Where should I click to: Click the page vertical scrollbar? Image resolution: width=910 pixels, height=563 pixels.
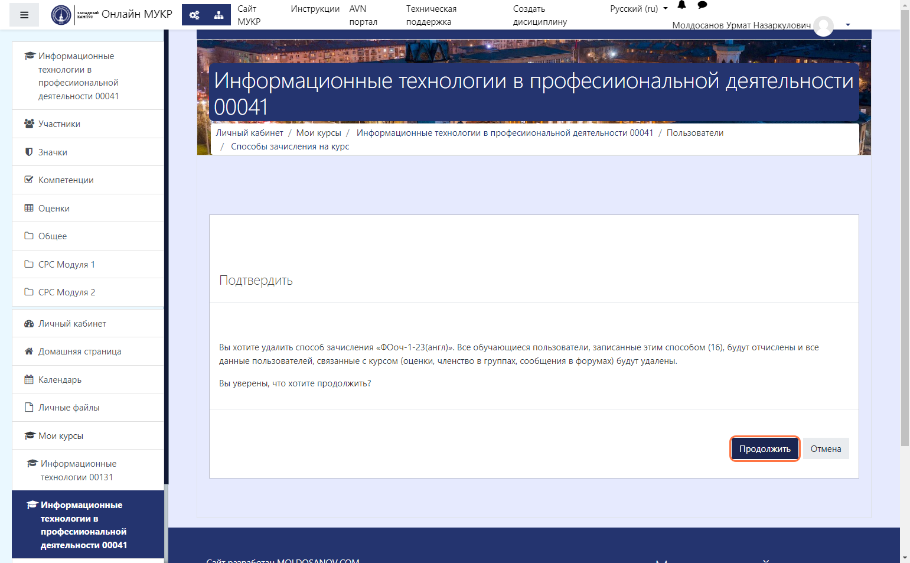point(905,236)
